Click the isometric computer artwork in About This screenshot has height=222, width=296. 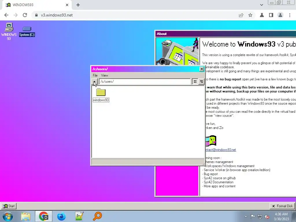coord(177,51)
